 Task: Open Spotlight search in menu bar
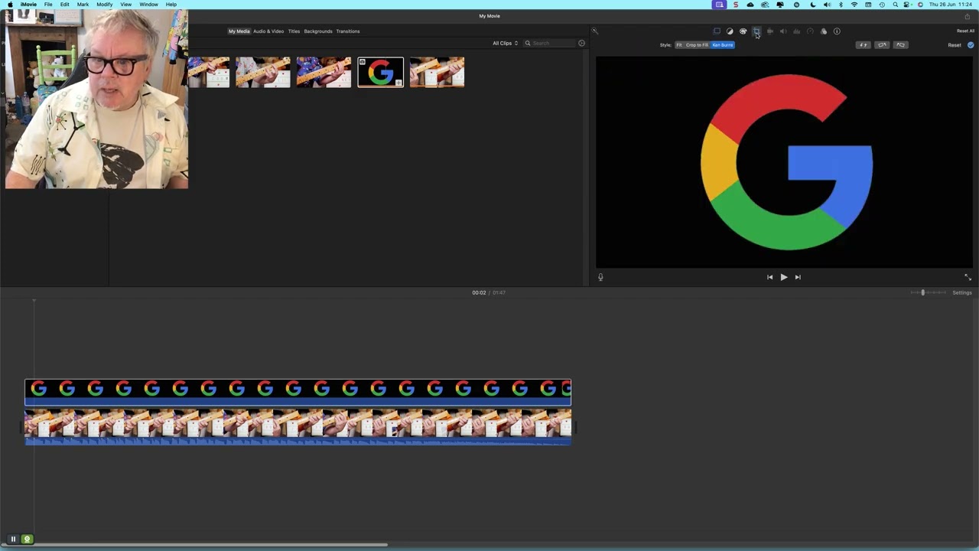tap(895, 5)
